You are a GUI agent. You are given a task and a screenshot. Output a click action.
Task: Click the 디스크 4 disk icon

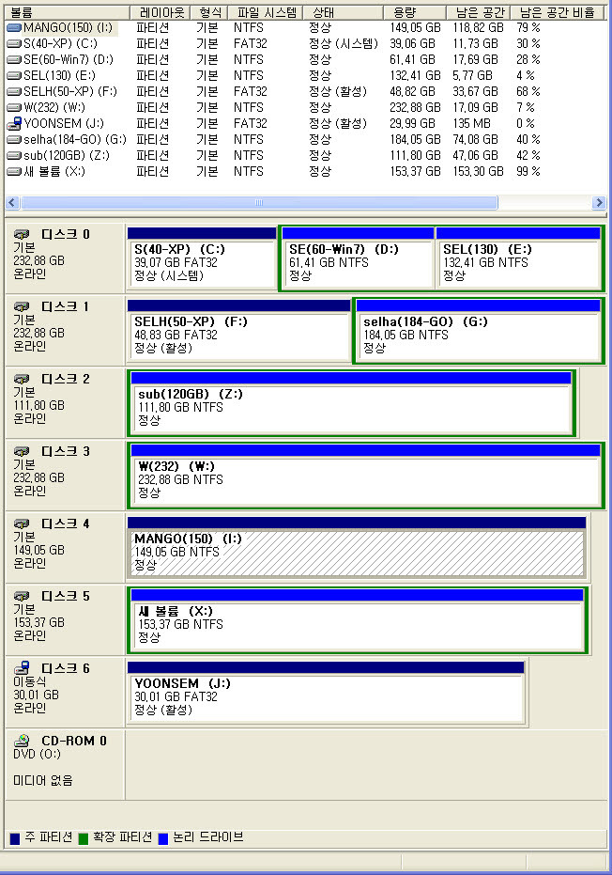[x=22, y=523]
